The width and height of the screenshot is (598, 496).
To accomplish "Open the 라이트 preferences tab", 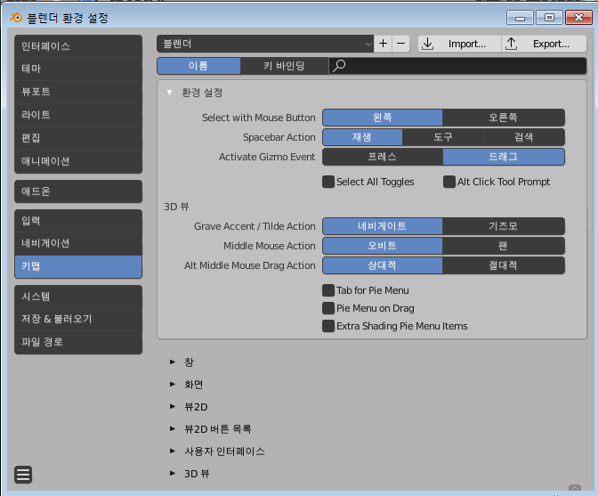I will [x=78, y=115].
